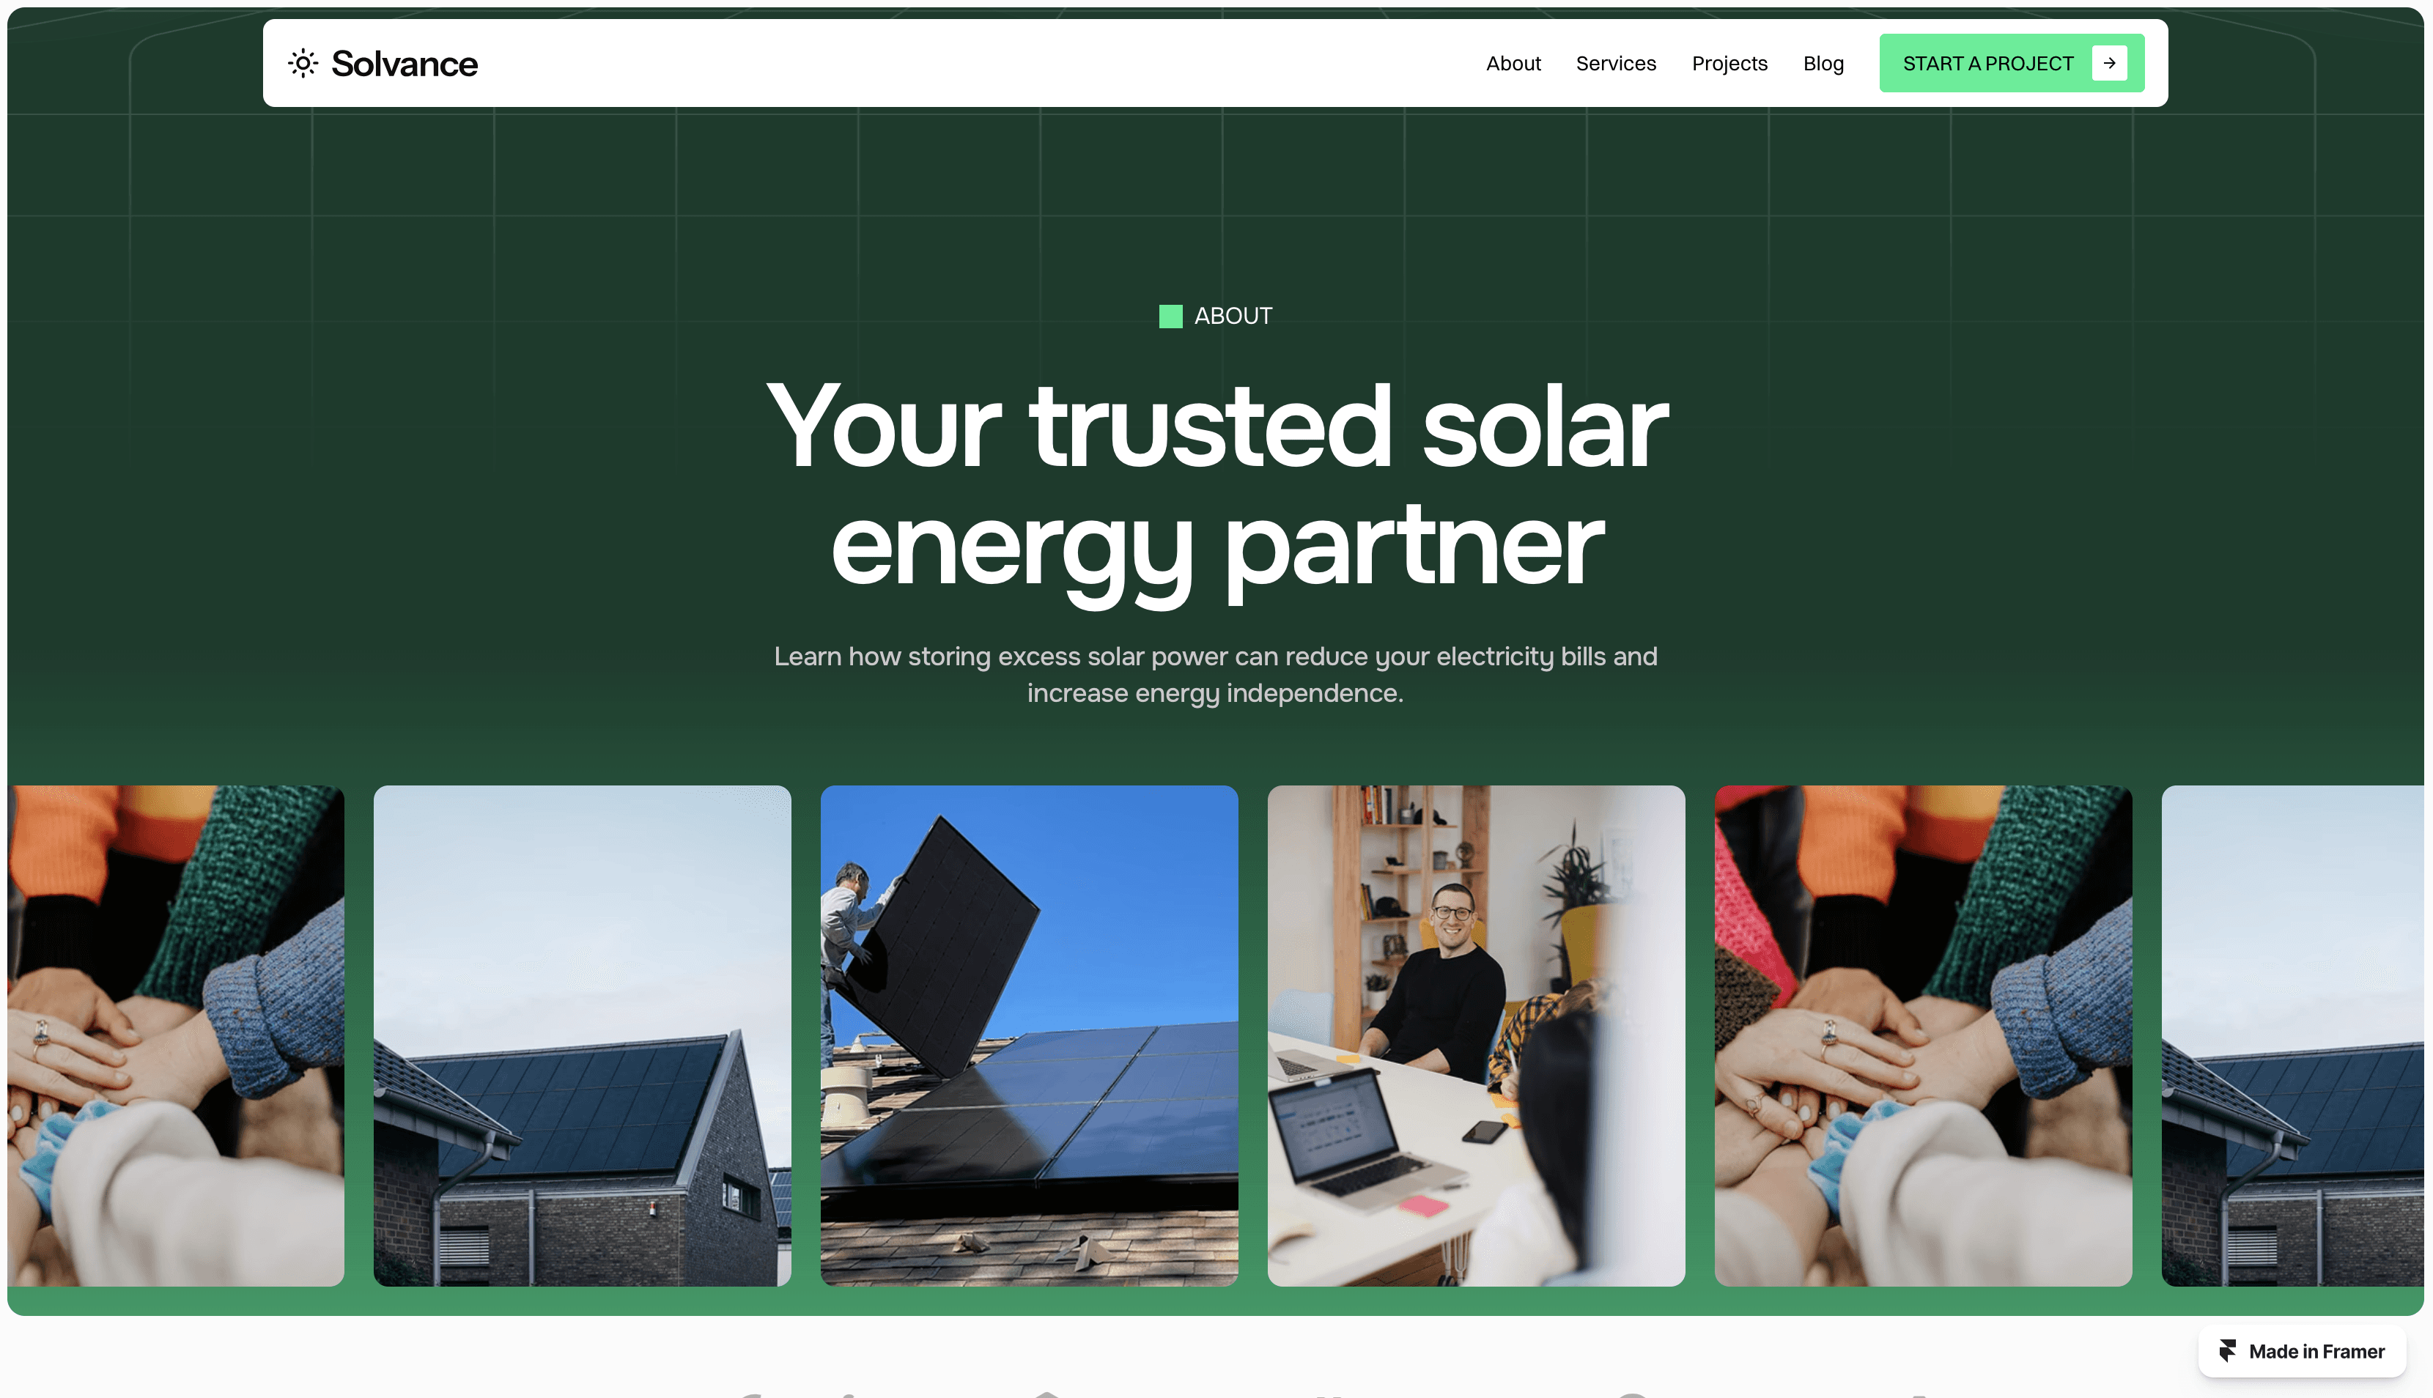Click the ABOUT section label text
Image resolution: width=2433 pixels, height=1398 pixels.
(1233, 316)
